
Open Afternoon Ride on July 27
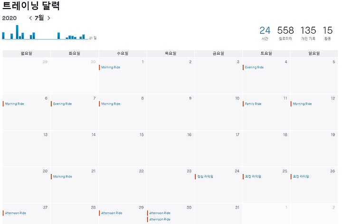(x=16, y=213)
